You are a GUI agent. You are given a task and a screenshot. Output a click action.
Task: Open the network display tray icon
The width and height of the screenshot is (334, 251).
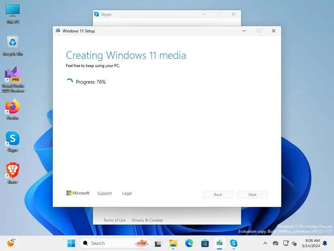(286, 243)
